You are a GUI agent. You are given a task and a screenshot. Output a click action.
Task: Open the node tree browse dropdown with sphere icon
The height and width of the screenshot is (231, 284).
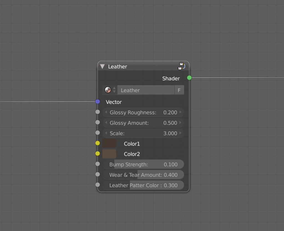coord(108,90)
